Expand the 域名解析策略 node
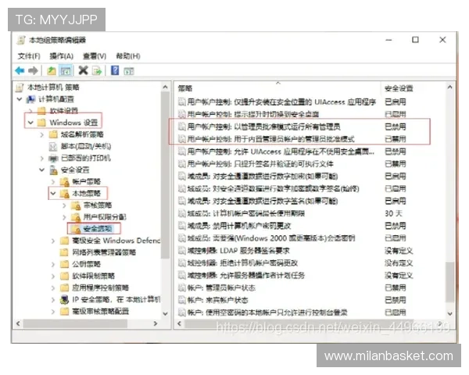The image size is (469, 375). (42, 134)
